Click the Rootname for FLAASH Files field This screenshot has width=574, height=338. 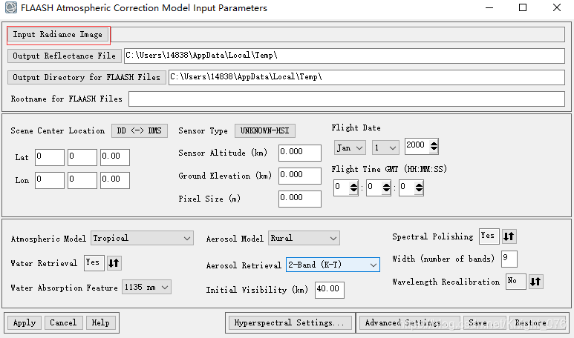(346, 99)
